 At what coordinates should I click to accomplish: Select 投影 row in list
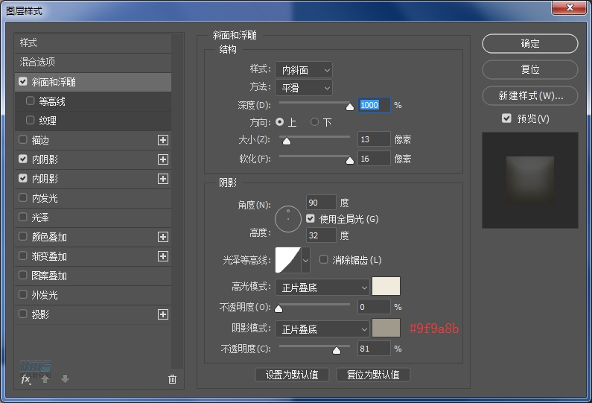(93, 314)
